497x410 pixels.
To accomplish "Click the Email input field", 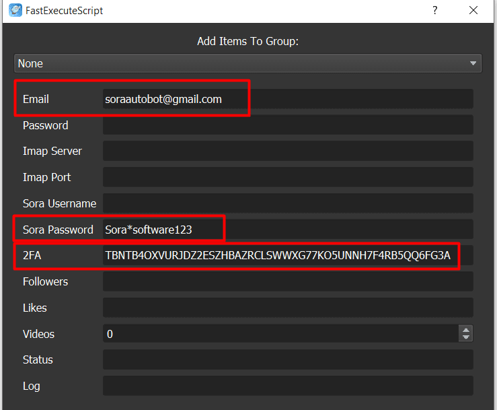I will (288, 99).
